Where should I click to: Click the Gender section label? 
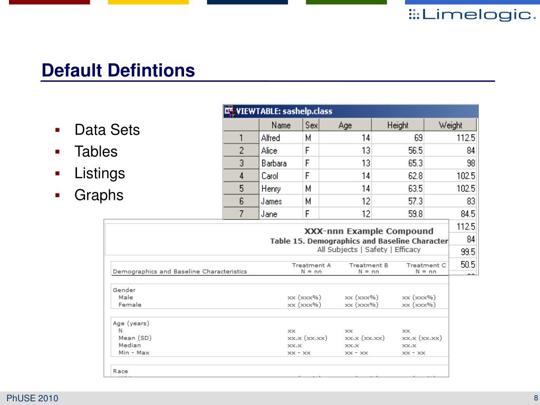point(124,290)
